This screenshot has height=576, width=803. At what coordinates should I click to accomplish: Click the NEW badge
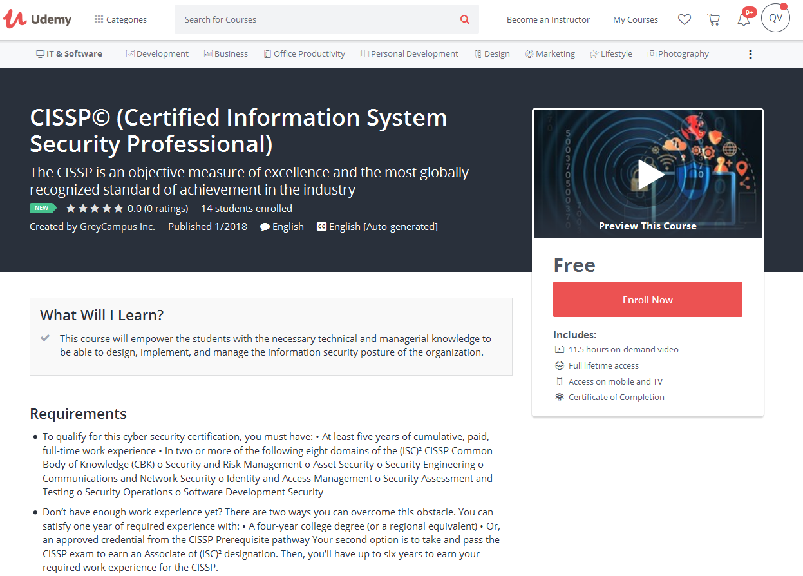point(43,208)
